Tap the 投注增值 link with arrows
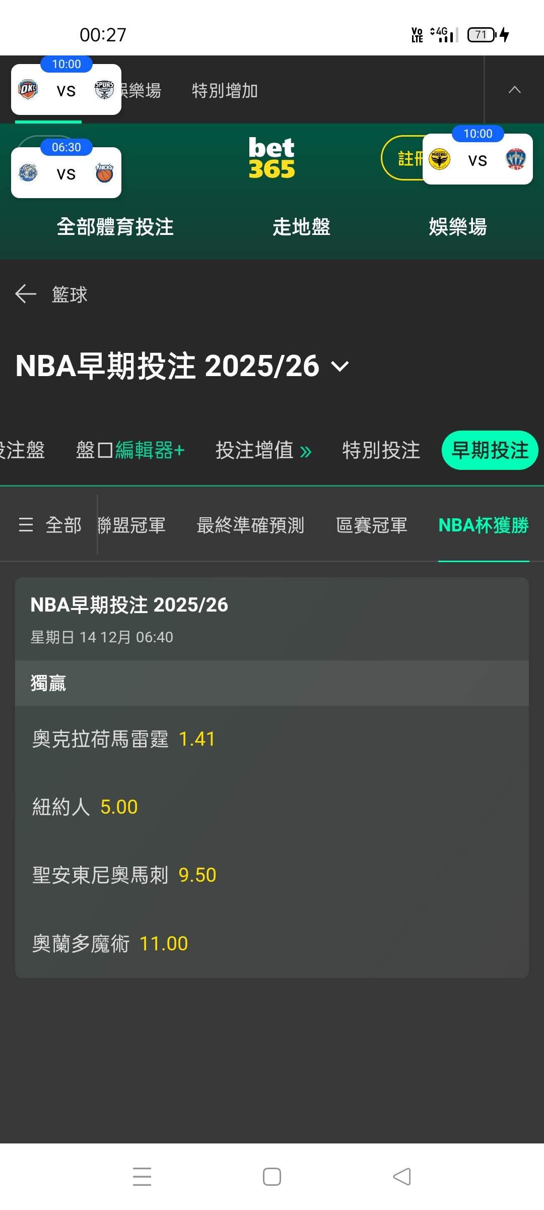 click(263, 450)
